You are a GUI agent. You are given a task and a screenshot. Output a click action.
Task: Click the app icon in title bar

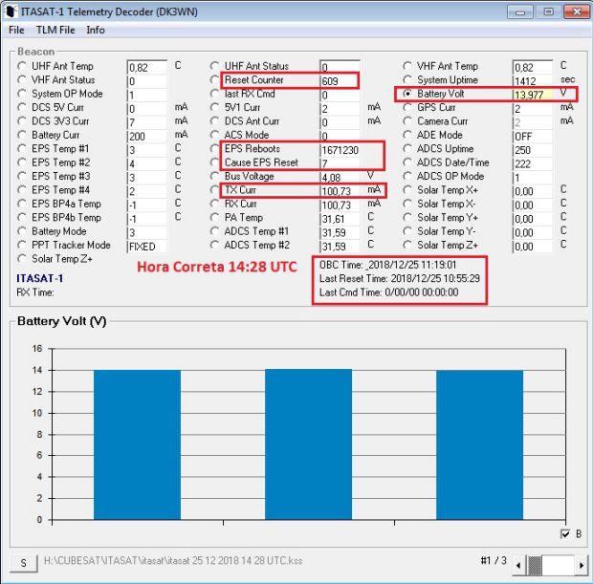pos(10,11)
